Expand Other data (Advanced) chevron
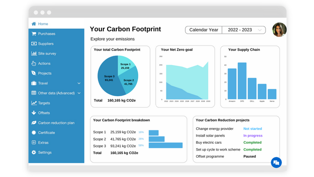The height and width of the screenshot is (177, 314). [x=79, y=93]
